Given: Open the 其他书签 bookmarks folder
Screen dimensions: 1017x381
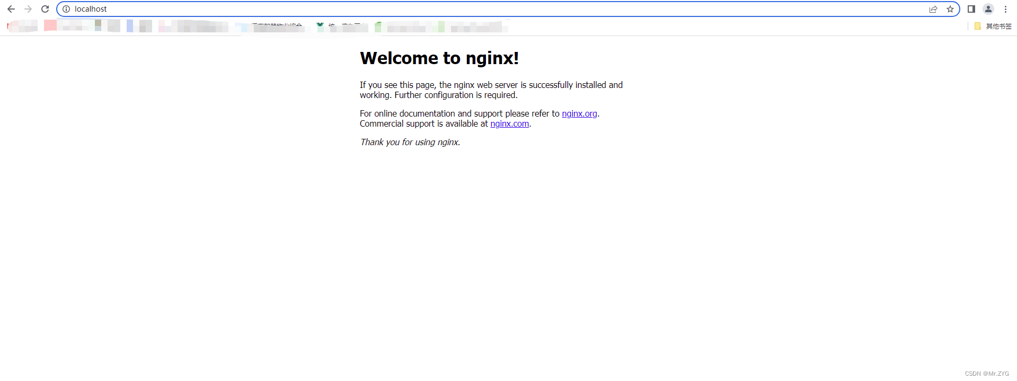Looking at the screenshot, I should point(993,26).
